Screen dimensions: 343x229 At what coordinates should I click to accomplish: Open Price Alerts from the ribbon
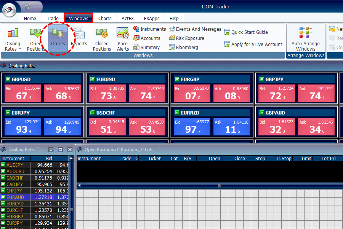click(x=123, y=39)
